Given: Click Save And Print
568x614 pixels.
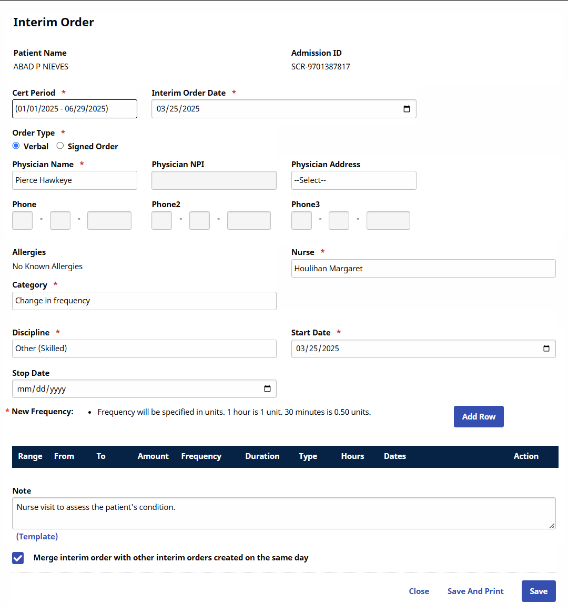Looking at the screenshot, I should click(475, 591).
